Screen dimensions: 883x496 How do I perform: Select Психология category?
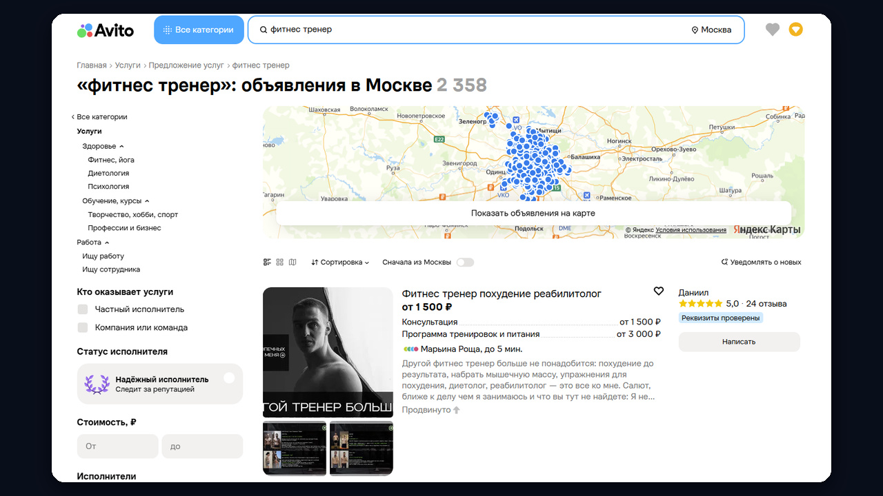pyautogui.click(x=108, y=187)
